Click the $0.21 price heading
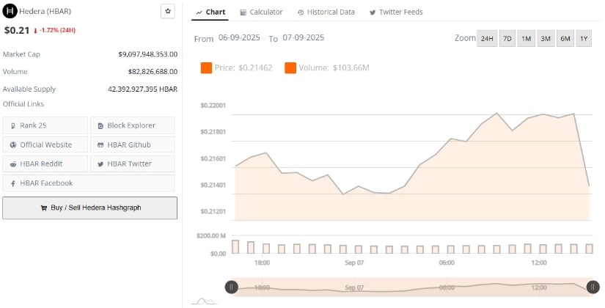605x308 pixels. coord(17,30)
